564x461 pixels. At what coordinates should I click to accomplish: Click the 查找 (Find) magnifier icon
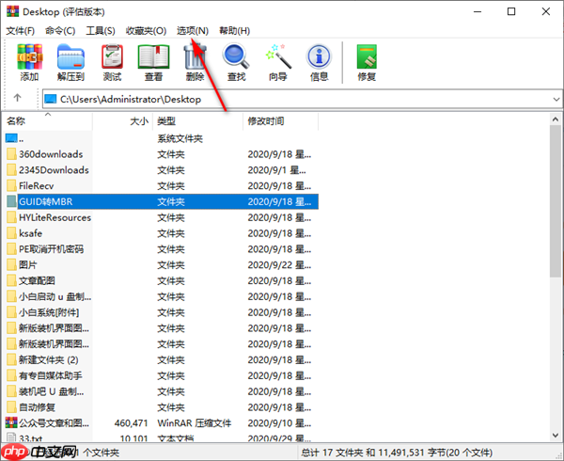[236, 56]
